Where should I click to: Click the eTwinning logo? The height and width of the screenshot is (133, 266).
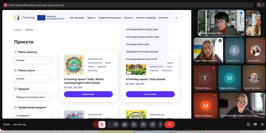pos(24,18)
